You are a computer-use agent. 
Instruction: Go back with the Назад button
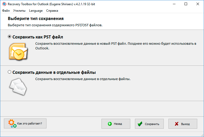[116, 124]
